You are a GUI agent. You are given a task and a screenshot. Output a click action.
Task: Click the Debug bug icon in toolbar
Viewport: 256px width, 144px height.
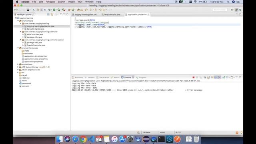(49, 10)
